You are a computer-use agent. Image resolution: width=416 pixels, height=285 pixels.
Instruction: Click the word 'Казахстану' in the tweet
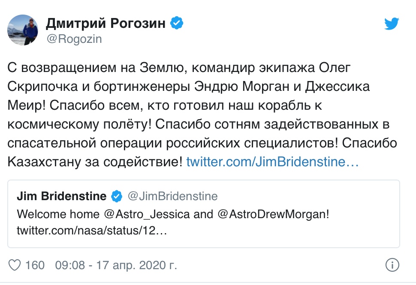44,162
